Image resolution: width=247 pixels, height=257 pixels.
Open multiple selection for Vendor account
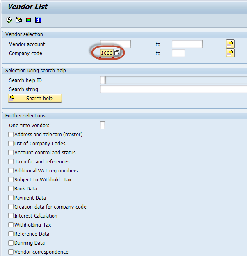click(230, 44)
